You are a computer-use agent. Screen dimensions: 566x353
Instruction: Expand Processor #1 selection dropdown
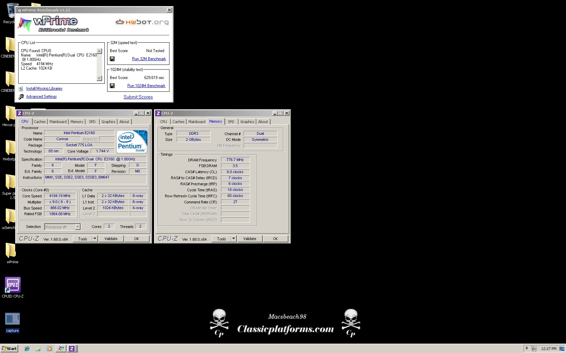pos(77,227)
